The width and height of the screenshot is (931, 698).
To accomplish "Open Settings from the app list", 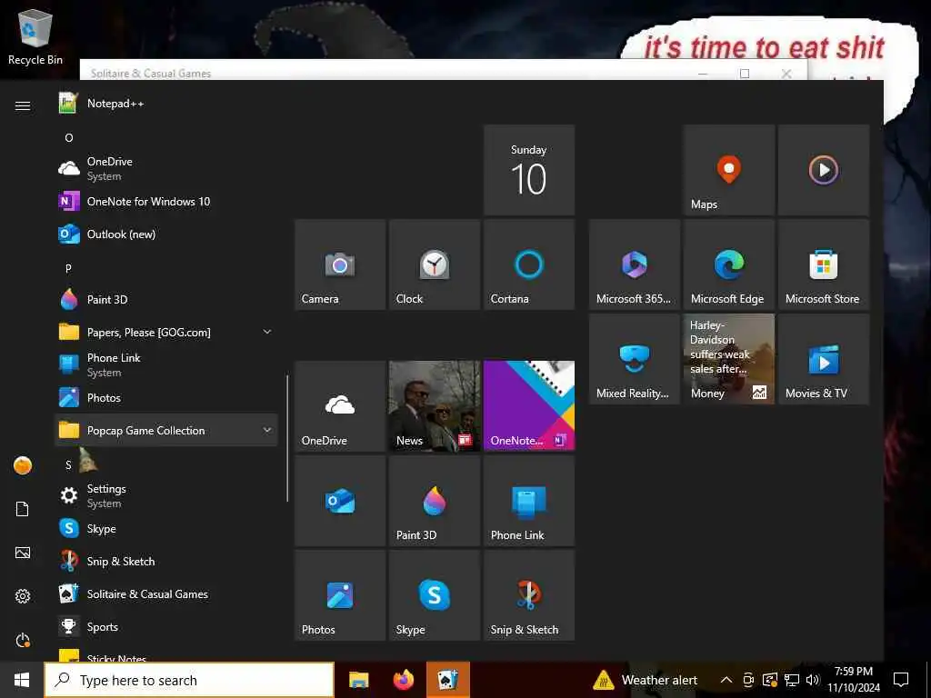I will pyautogui.click(x=166, y=495).
